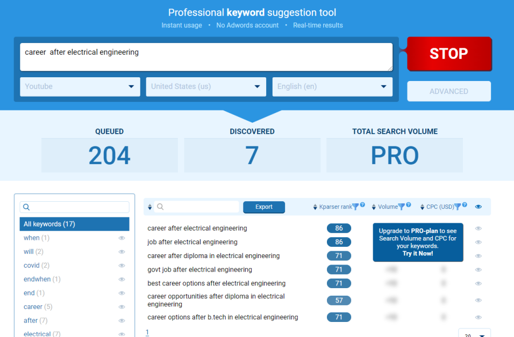Toggle visibility of the 'covid' keyword group
This screenshot has width=514, height=337.
(x=122, y=266)
